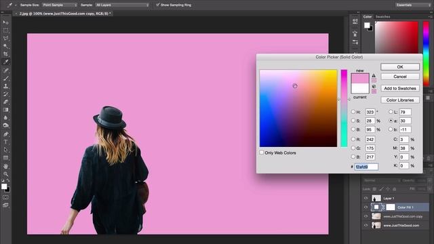434x244 pixels.
Task: Select the Clone Stamp tool
Action: [5, 86]
